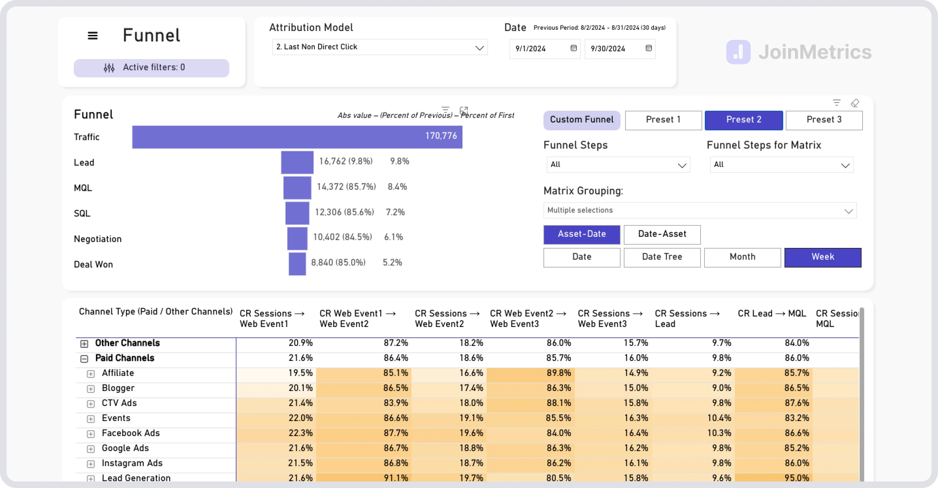Select the Date Tree grouping option
938x488 pixels.
click(662, 257)
